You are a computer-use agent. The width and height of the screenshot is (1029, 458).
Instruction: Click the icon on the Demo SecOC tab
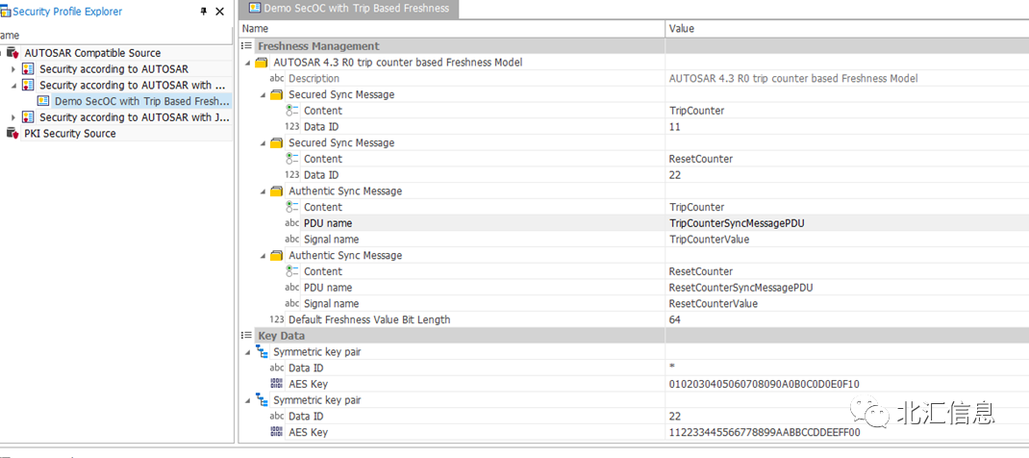click(x=255, y=9)
